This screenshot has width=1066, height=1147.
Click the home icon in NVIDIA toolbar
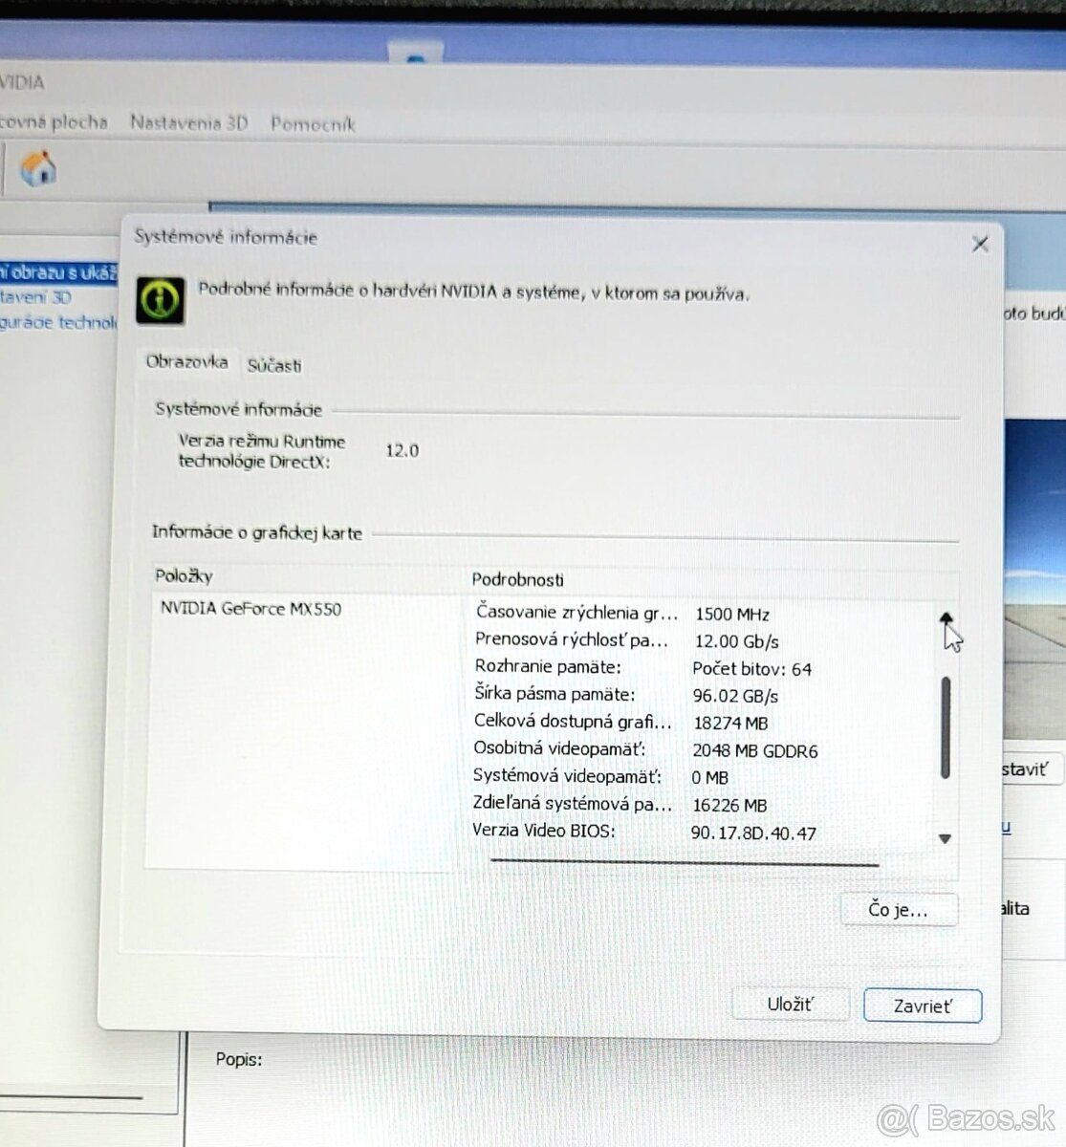(38, 169)
